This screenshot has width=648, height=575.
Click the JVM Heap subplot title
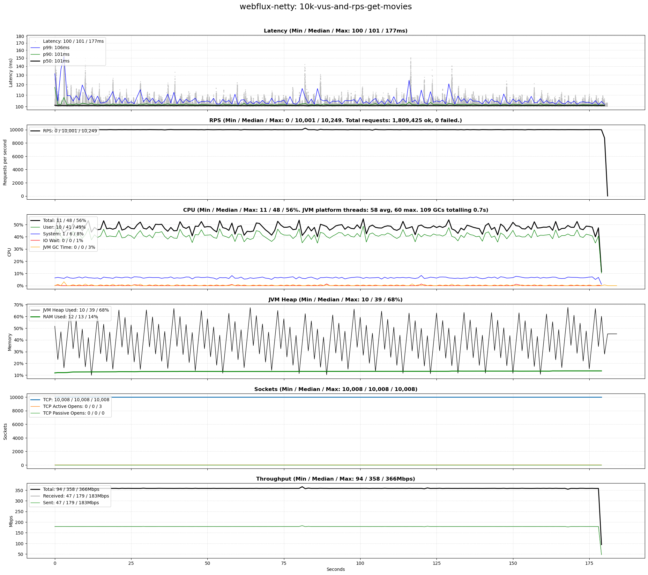(x=335, y=300)
